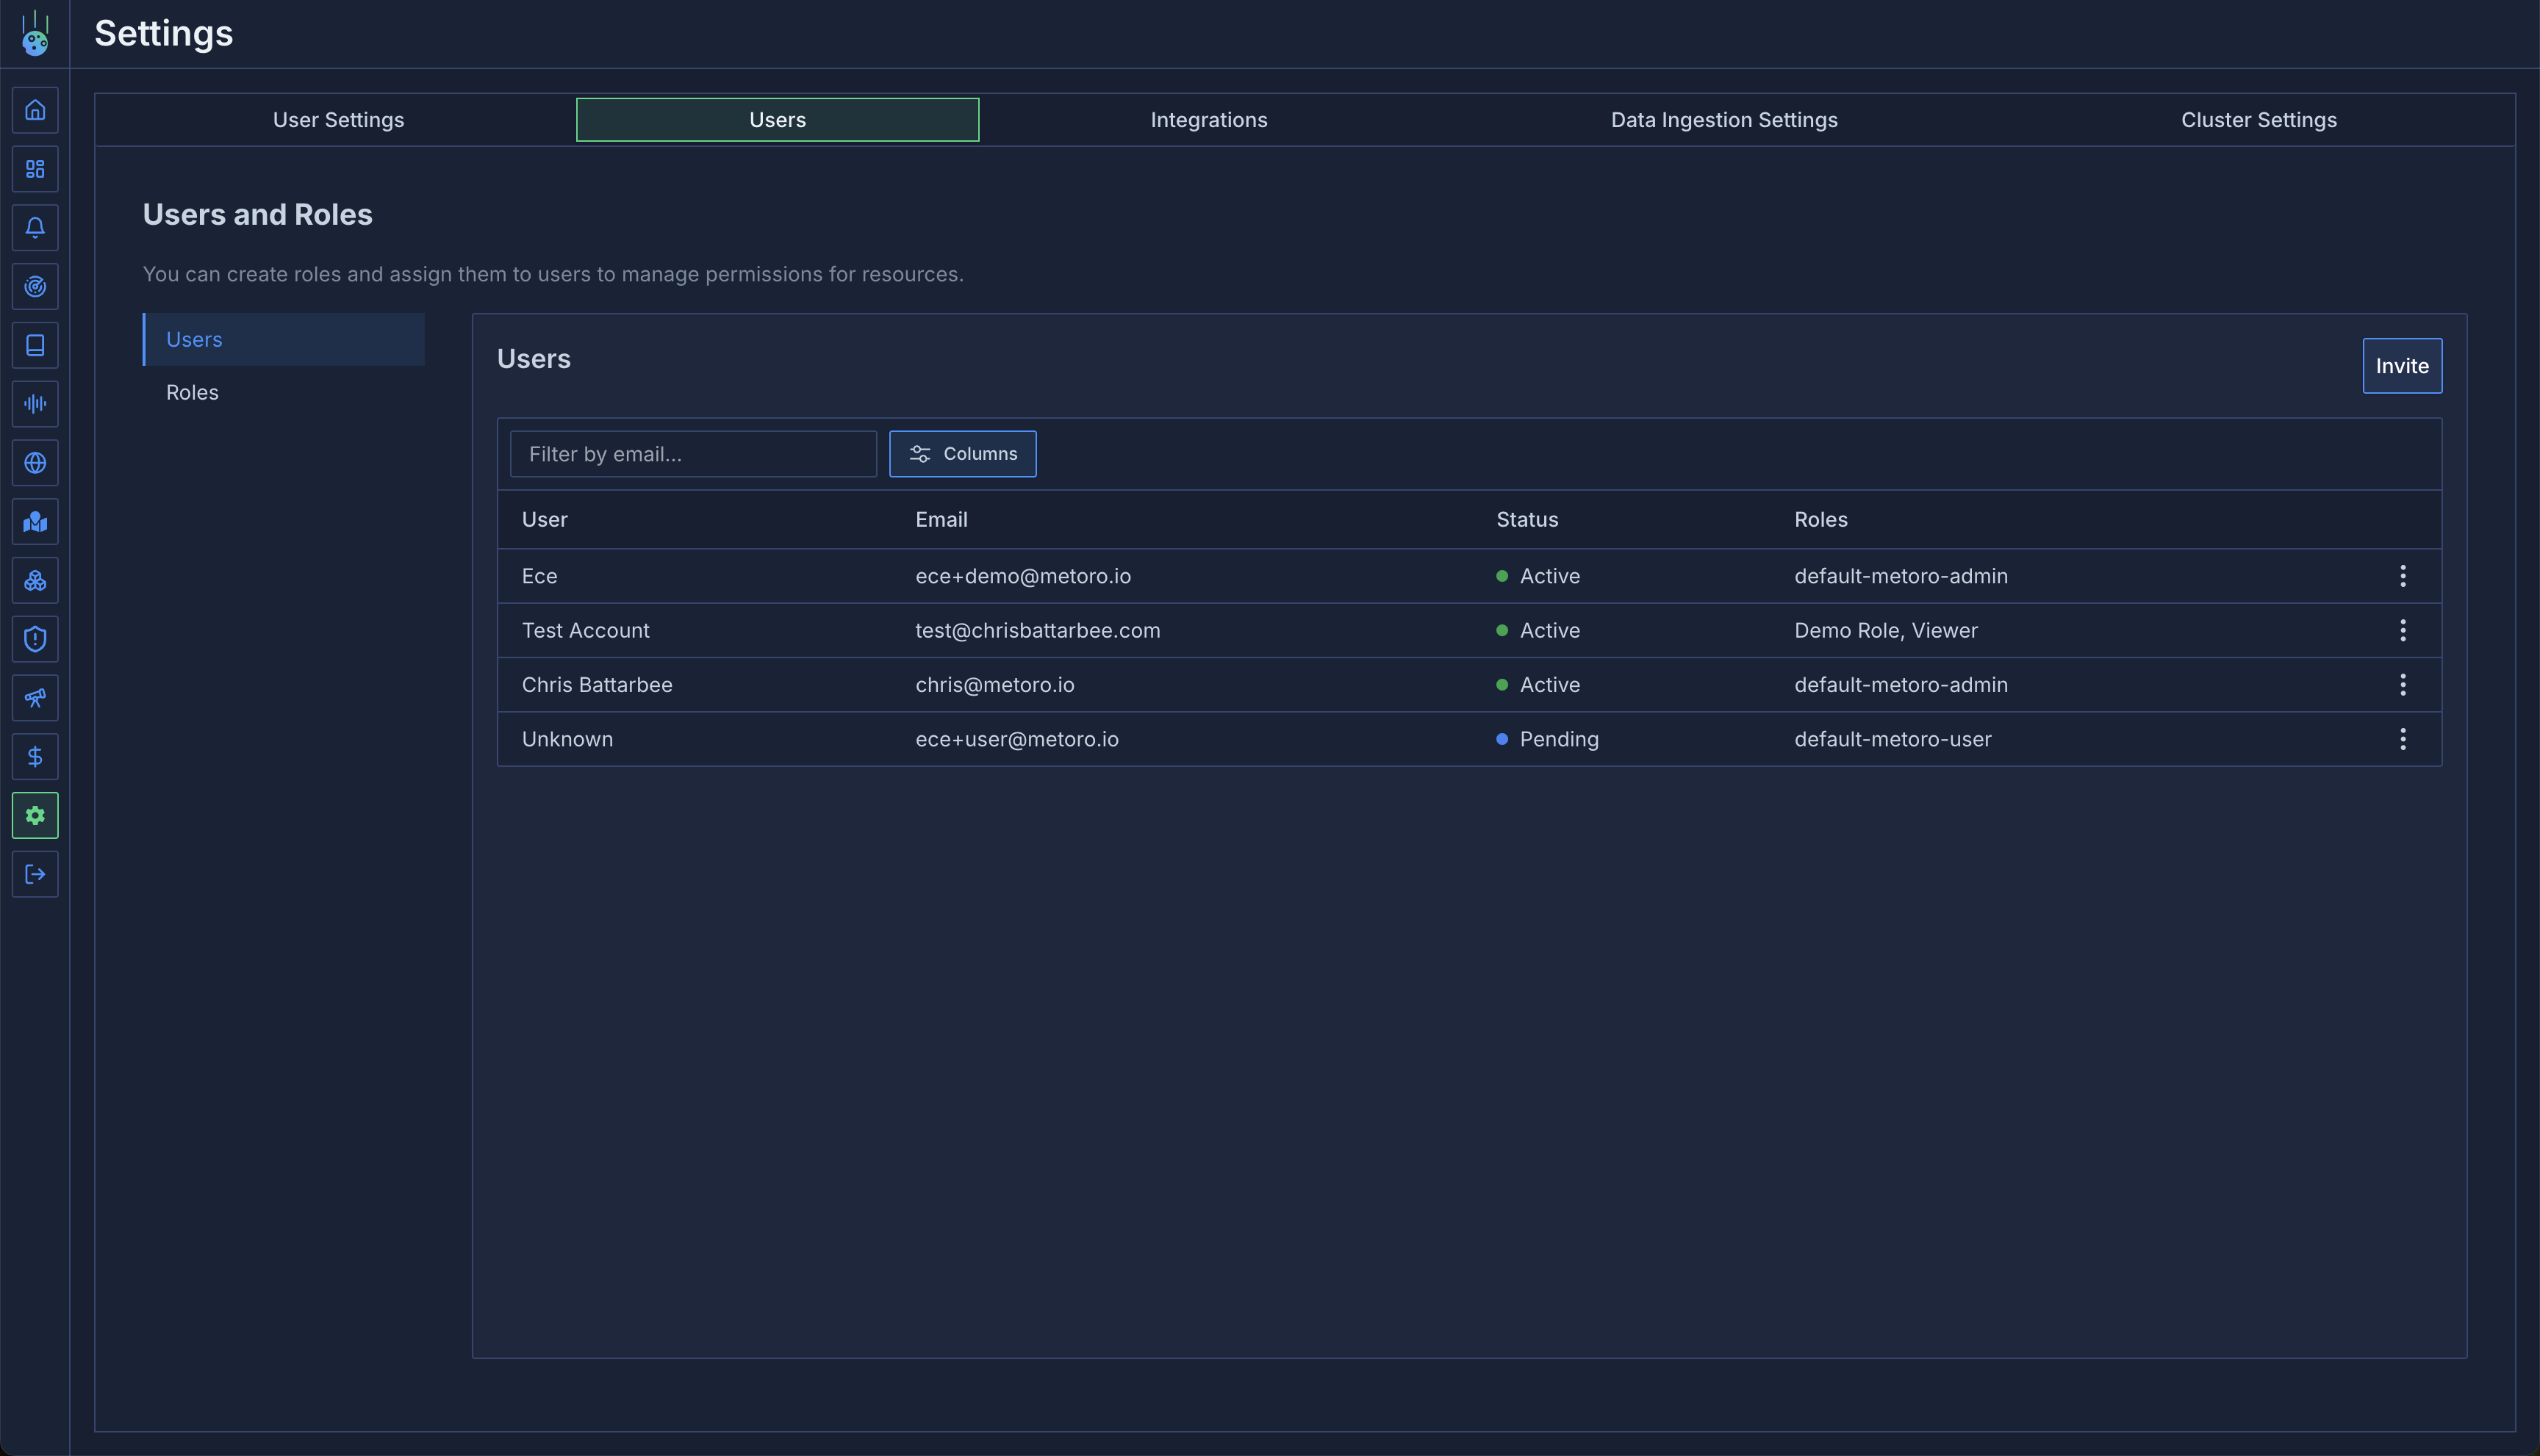Click the Invite button

tap(2401, 366)
